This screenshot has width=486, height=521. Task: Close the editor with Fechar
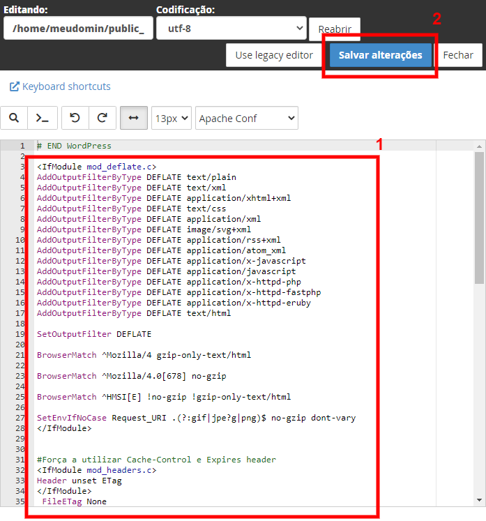pos(458,55)
